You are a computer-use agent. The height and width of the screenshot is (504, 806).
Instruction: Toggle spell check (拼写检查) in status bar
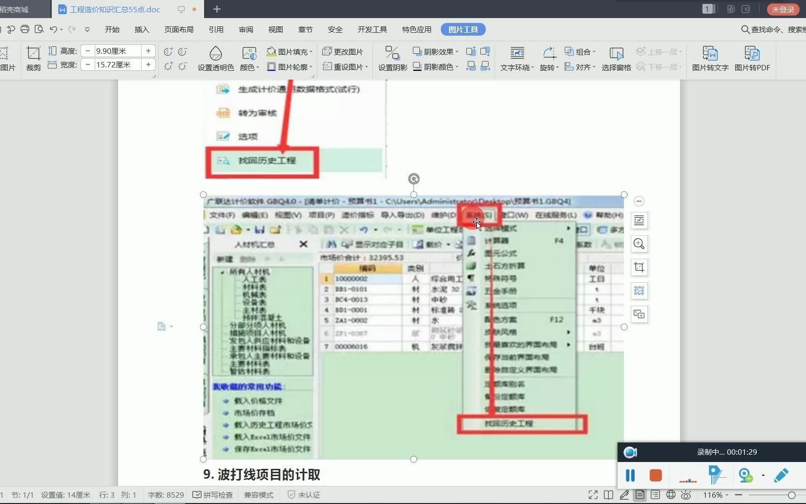pos(212,495)
